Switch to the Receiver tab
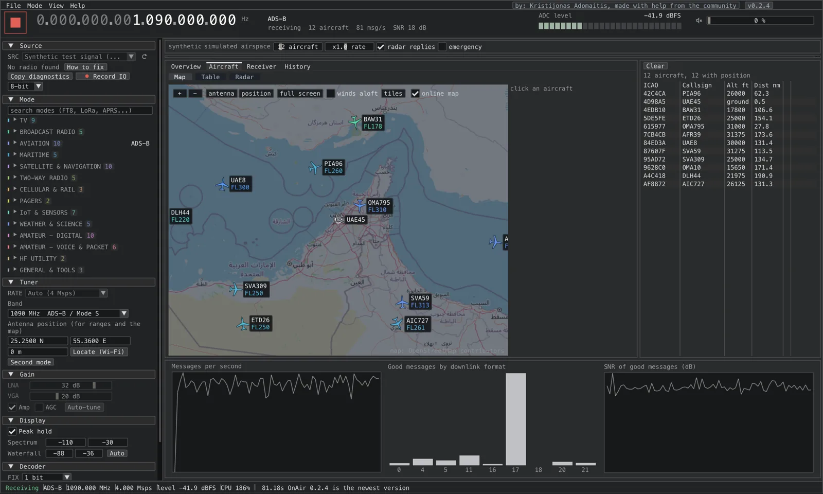 [261, 66]
